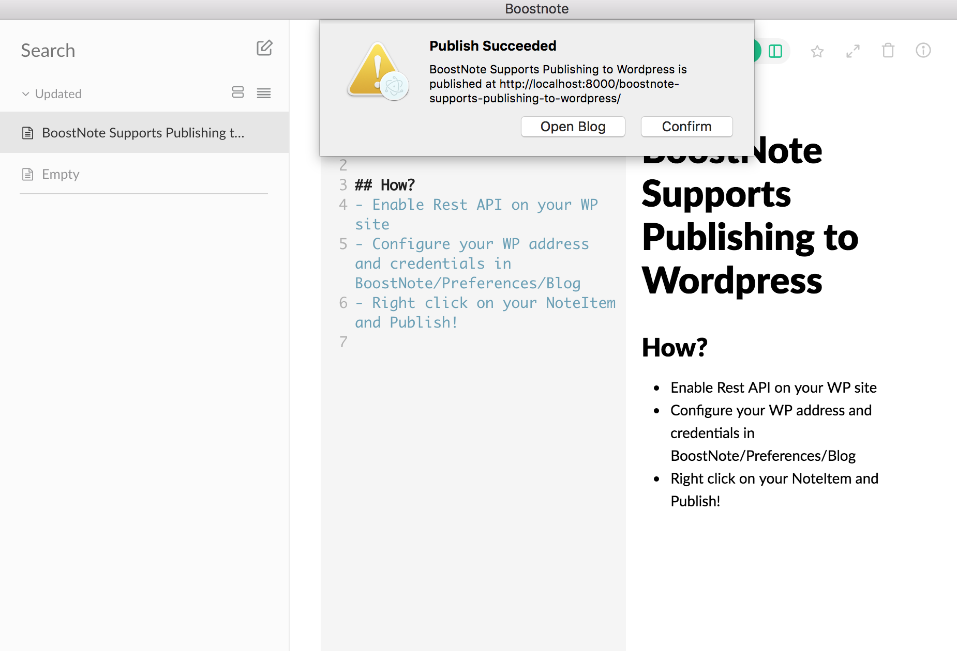Screen dimensions: 957x651
Task: Click 'BoostNote/Preferences/Blog' in the preview
Action: click(763, 456)
